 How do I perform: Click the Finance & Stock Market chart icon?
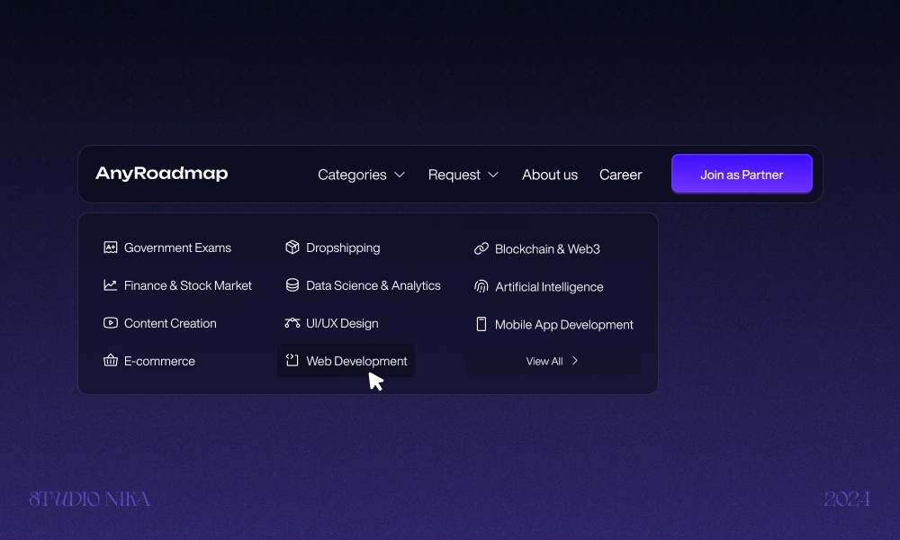pos(110,285)
